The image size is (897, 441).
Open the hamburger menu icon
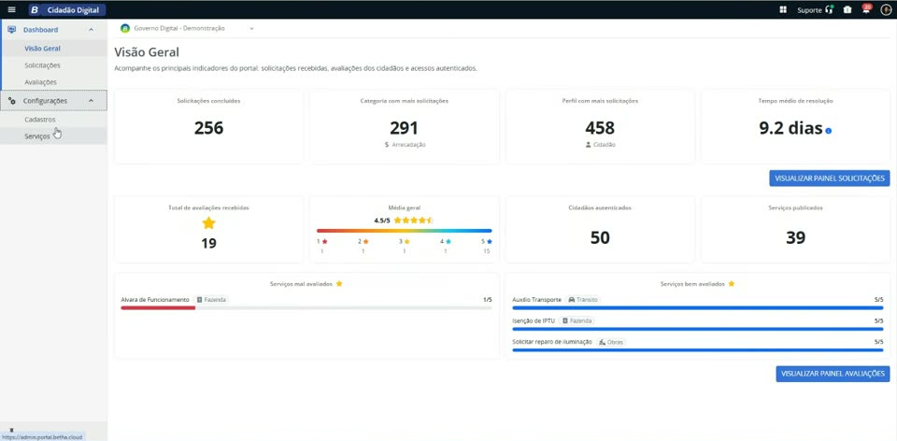pos(11,9)
